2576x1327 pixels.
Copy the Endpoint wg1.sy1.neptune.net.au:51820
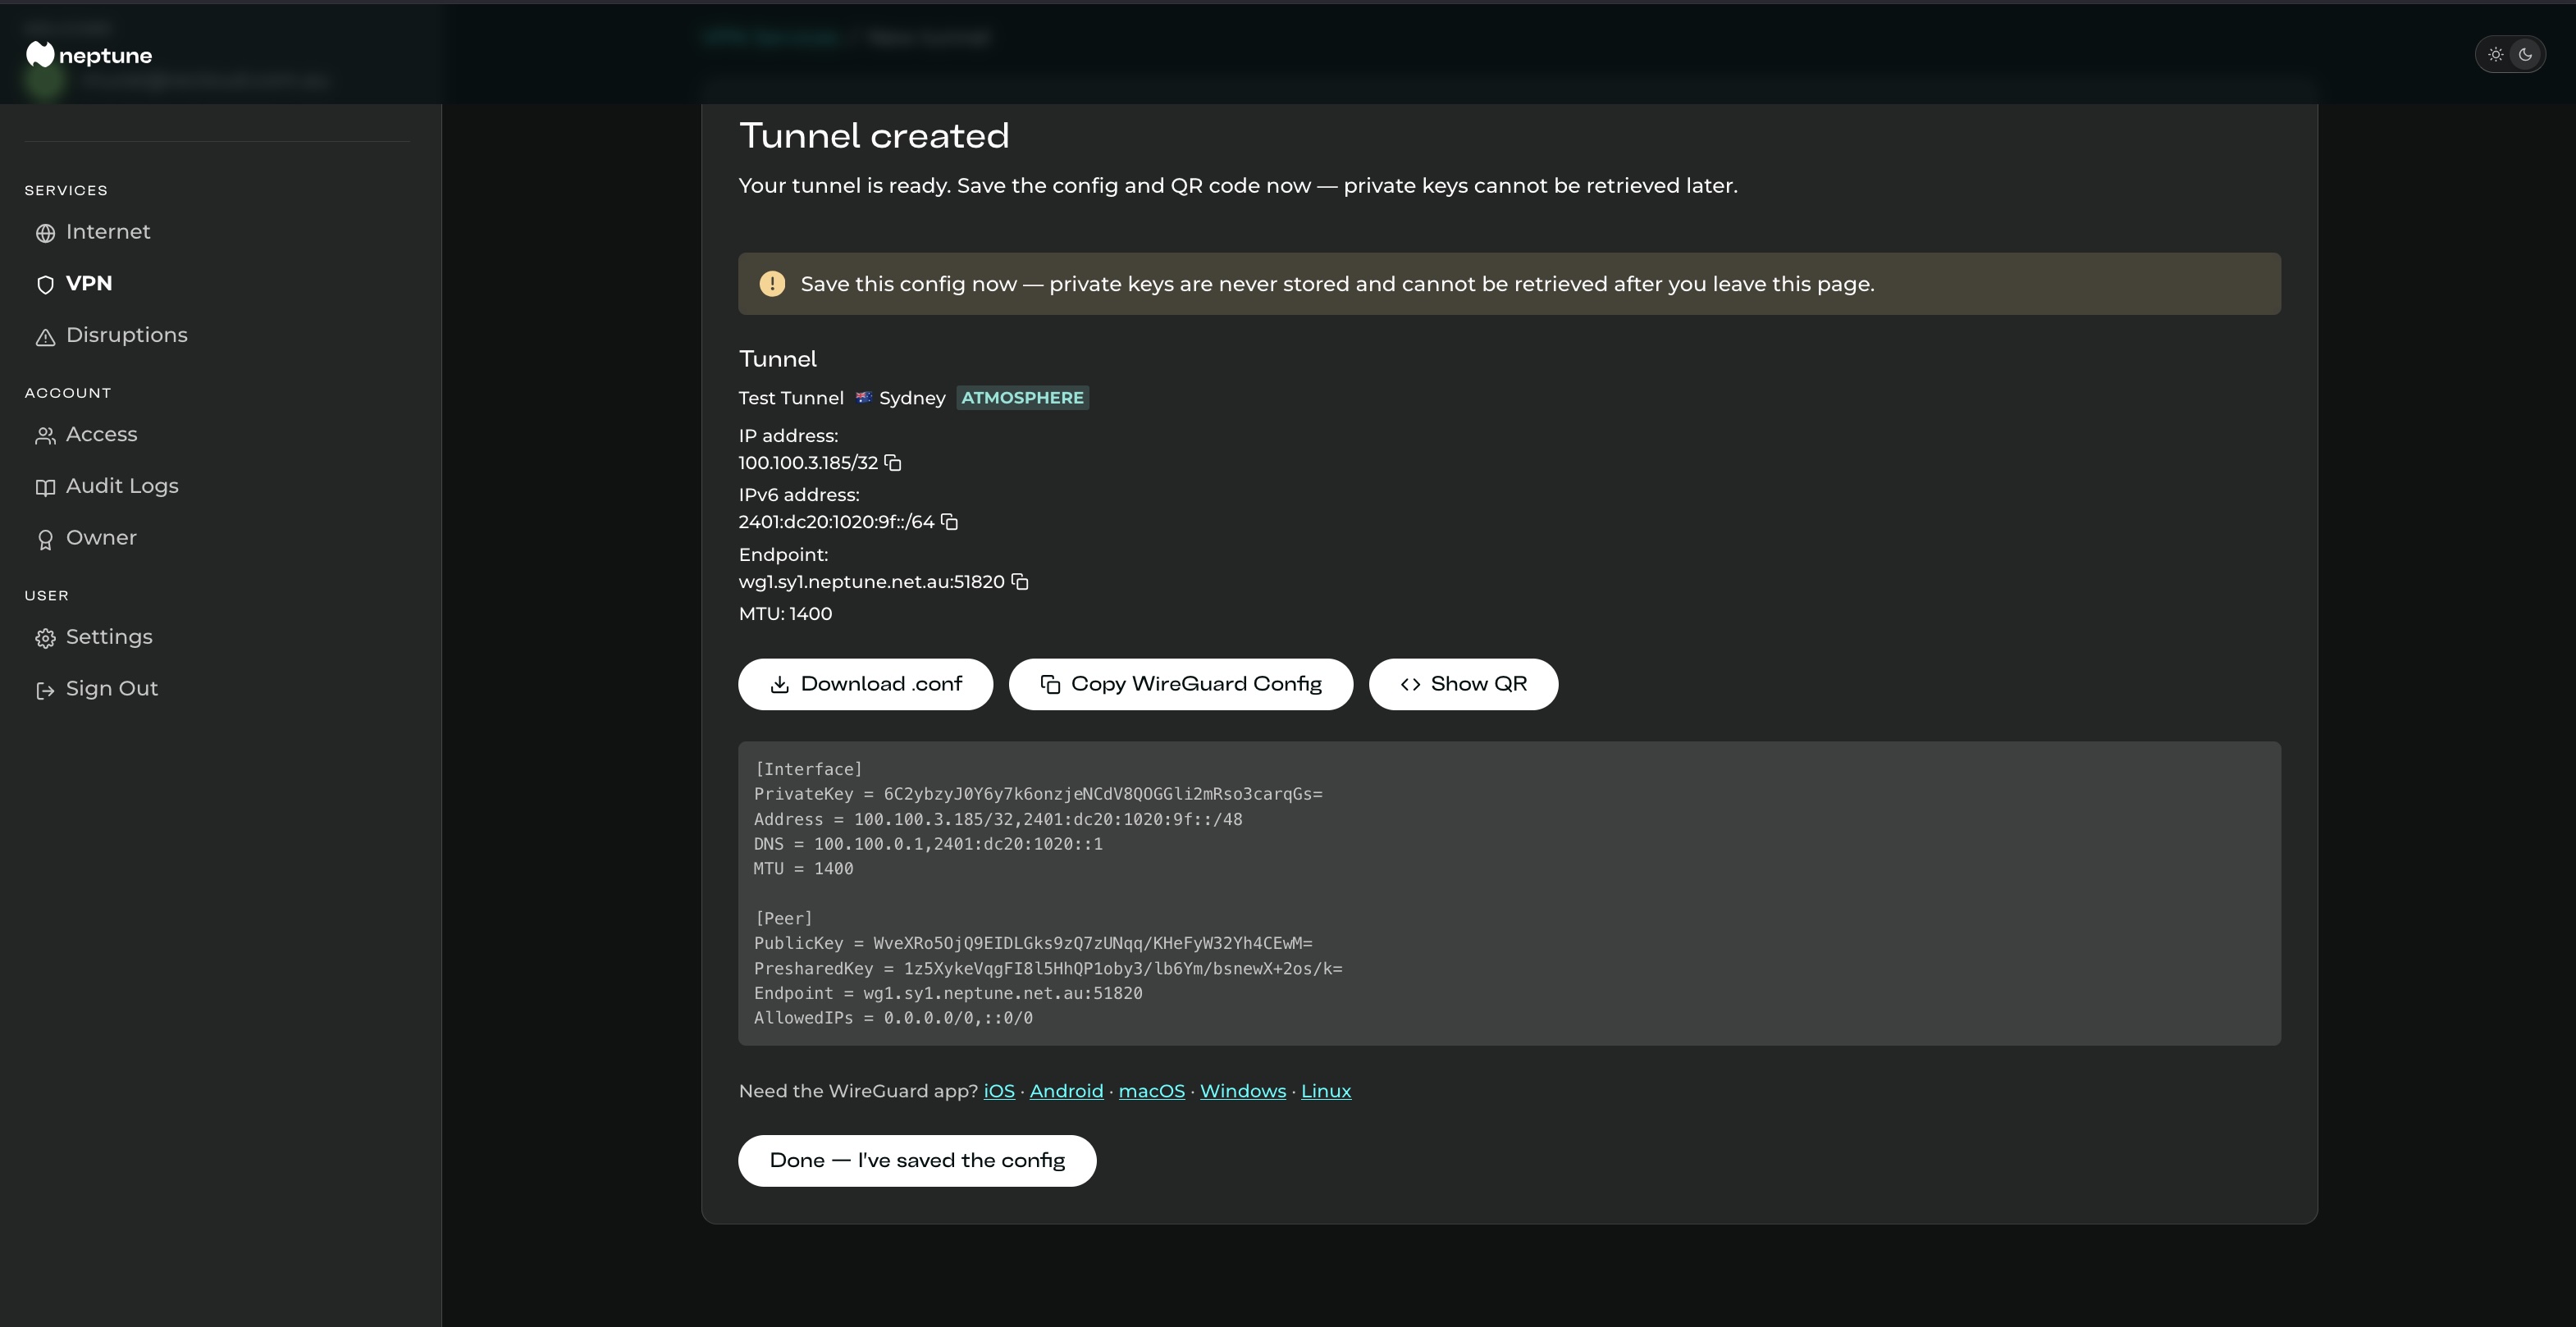[1020, 582]
